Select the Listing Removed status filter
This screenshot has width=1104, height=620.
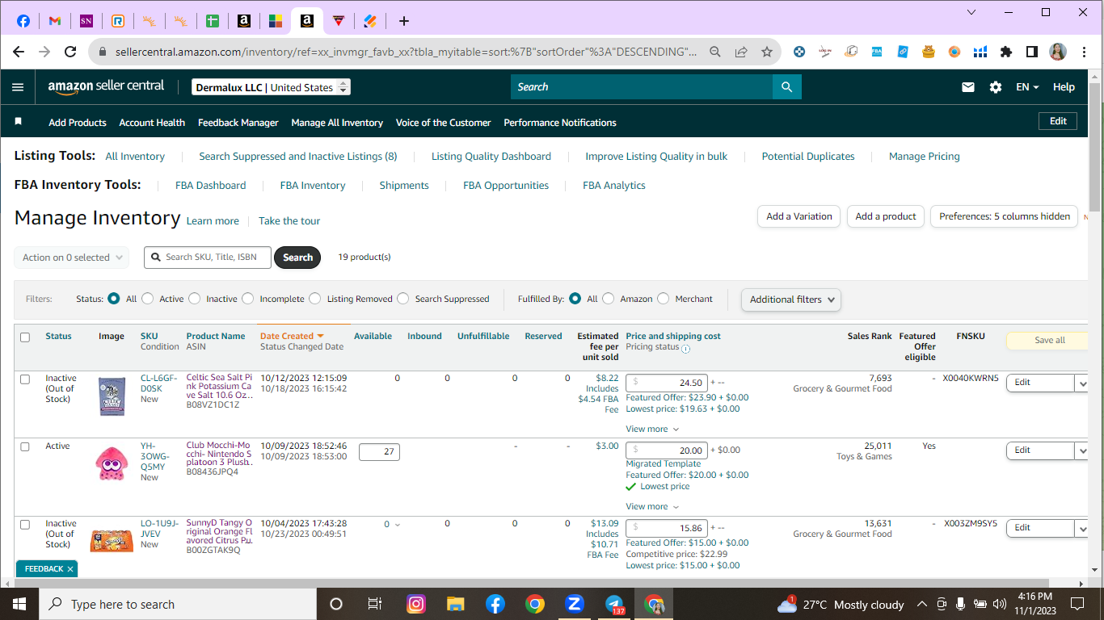(315, 299)
